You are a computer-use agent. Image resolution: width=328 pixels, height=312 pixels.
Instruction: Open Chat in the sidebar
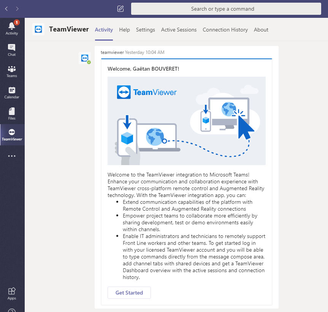12,50
